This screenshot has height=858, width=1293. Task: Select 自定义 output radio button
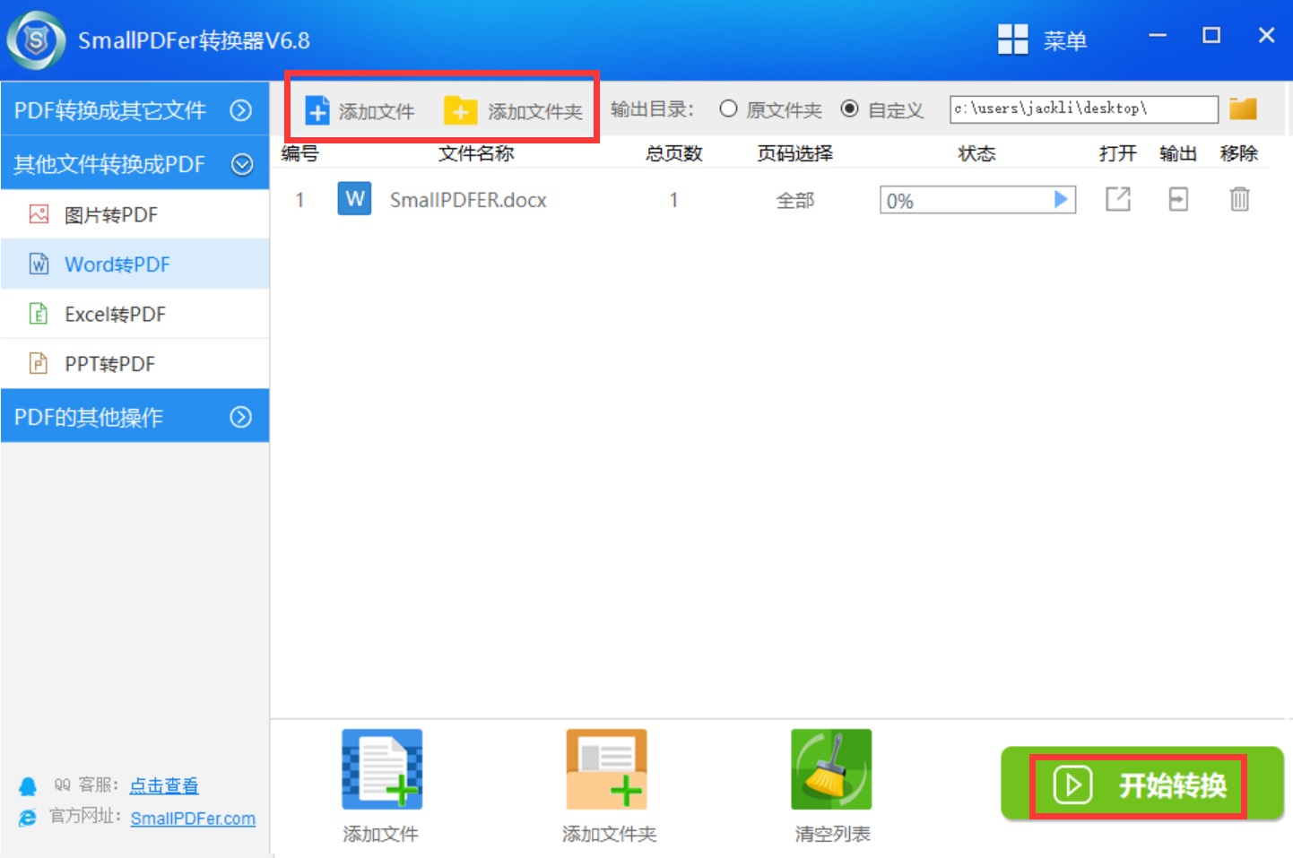click(849, 108)
